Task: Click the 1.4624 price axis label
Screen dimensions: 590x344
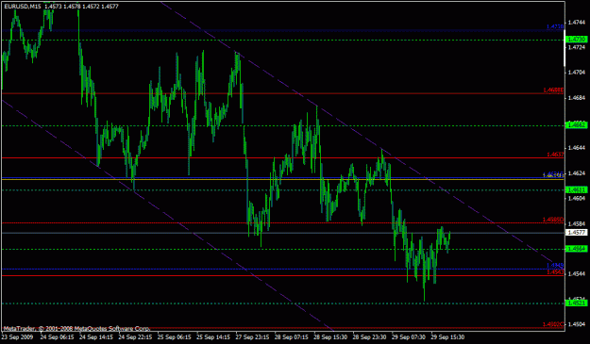Action: pyautogui.click(x=577, y=173)
